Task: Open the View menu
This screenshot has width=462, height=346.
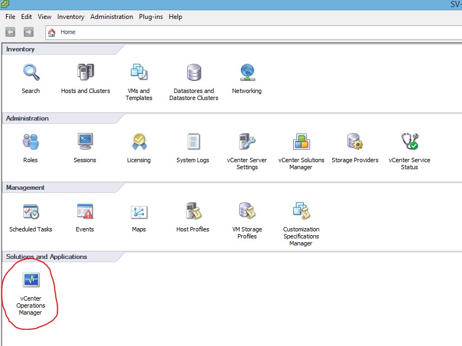Action: point(44,17)
